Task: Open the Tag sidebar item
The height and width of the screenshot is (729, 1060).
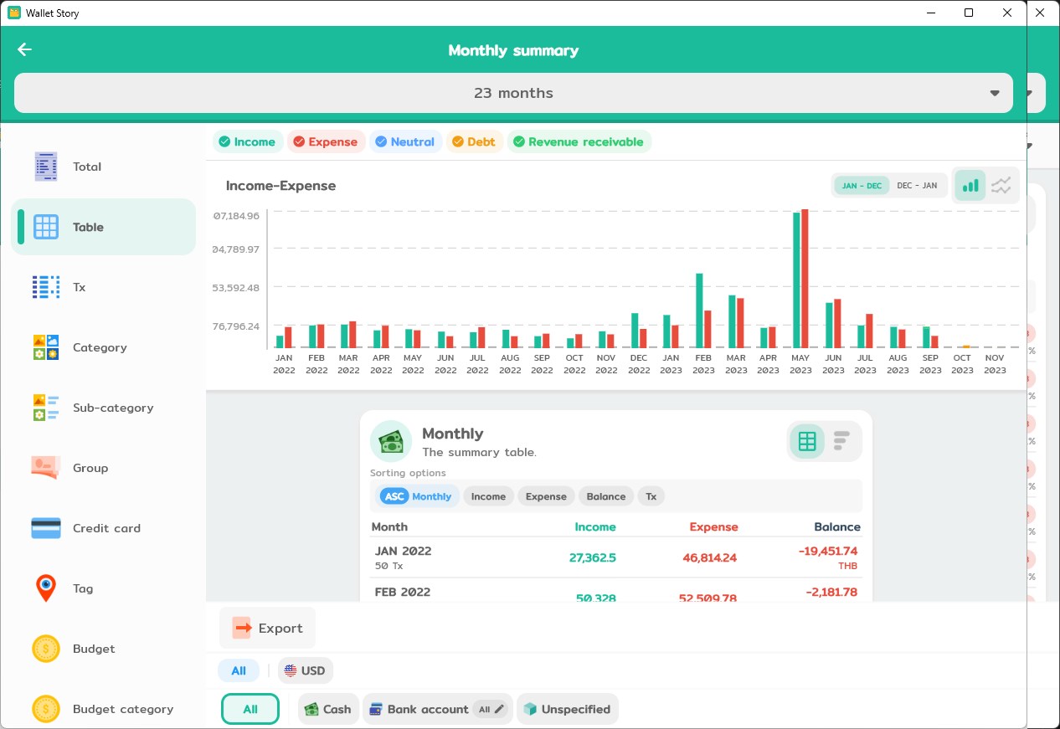Action: pyautogui.click(x=104, y=588)
